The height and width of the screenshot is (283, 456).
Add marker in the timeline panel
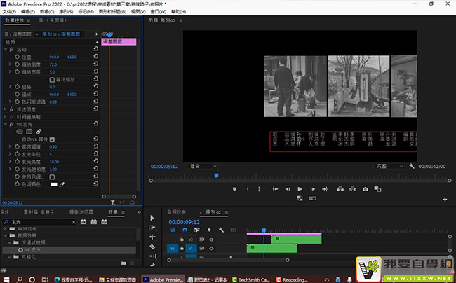[209, 230]
